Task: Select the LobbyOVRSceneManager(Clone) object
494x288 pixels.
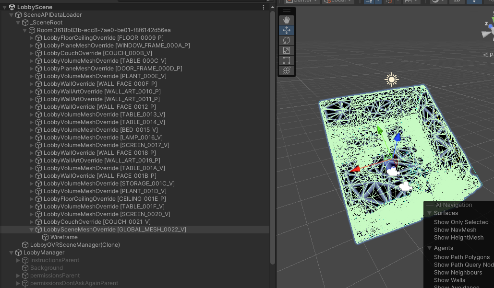Action: coord(74,244)
